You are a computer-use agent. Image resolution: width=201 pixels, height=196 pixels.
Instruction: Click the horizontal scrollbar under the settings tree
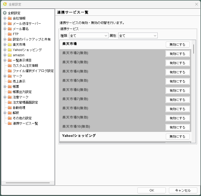coord(28,183)
